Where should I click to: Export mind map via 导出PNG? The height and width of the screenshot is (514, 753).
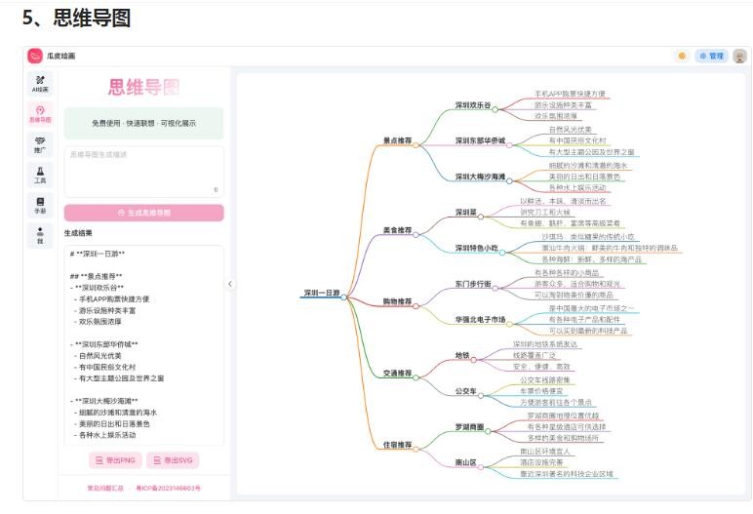point(115,460)
